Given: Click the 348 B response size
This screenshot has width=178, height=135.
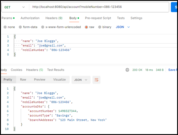Looking at the screenshot, I should click(160, 70).
